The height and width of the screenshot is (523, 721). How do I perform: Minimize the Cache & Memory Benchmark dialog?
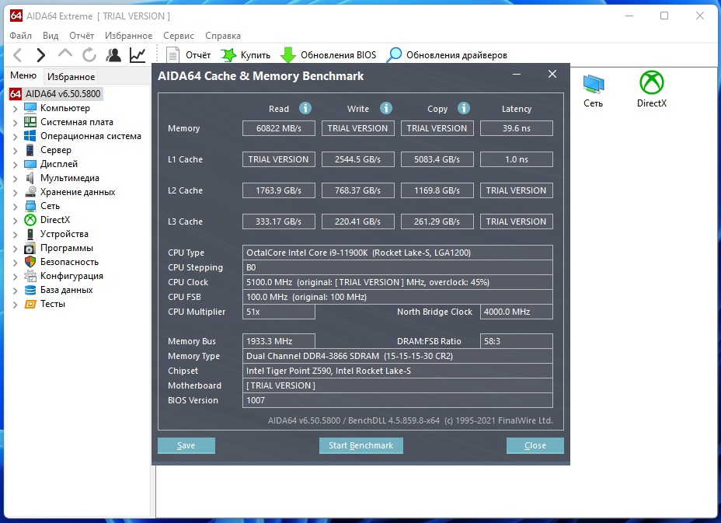[517, 74]
